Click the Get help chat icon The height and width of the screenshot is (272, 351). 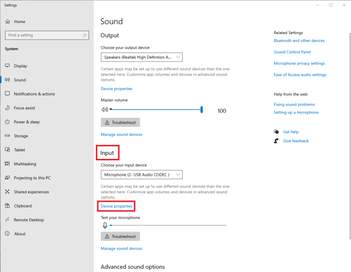[276, 132]
